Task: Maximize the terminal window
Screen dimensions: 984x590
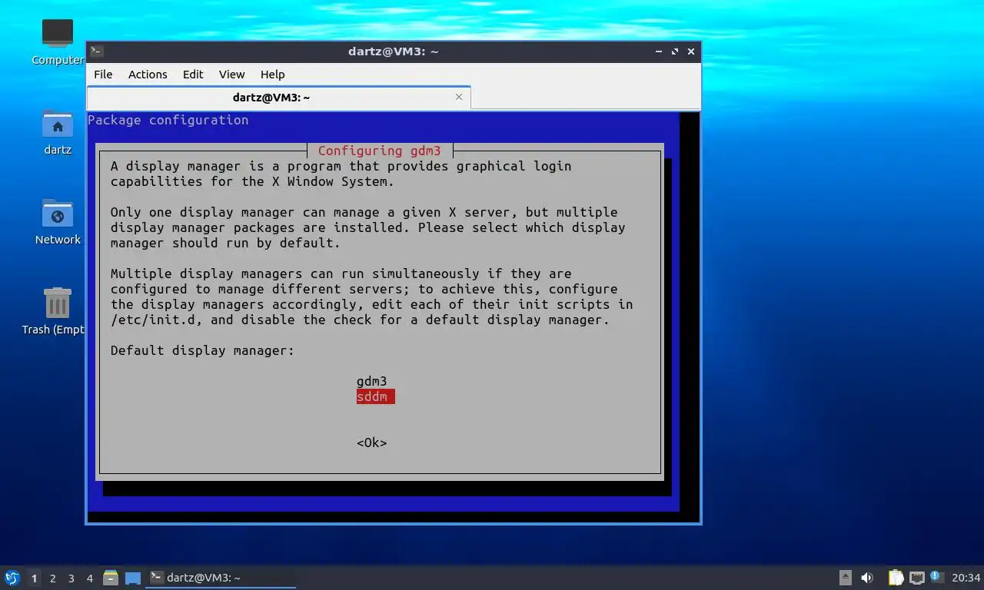Action: [675, 51]
